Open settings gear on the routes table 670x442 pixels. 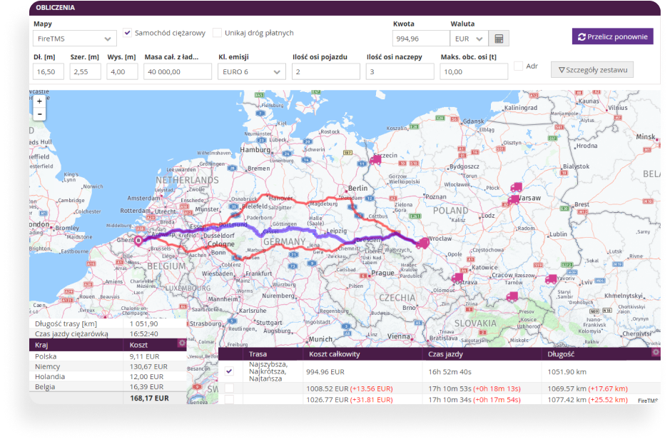656,352
